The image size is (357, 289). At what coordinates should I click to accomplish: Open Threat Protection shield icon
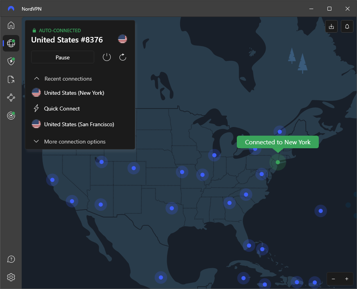(x=11, y=61)
